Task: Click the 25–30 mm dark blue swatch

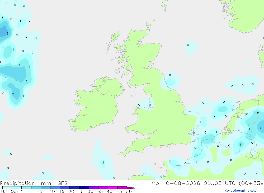Action: [84, 188]
